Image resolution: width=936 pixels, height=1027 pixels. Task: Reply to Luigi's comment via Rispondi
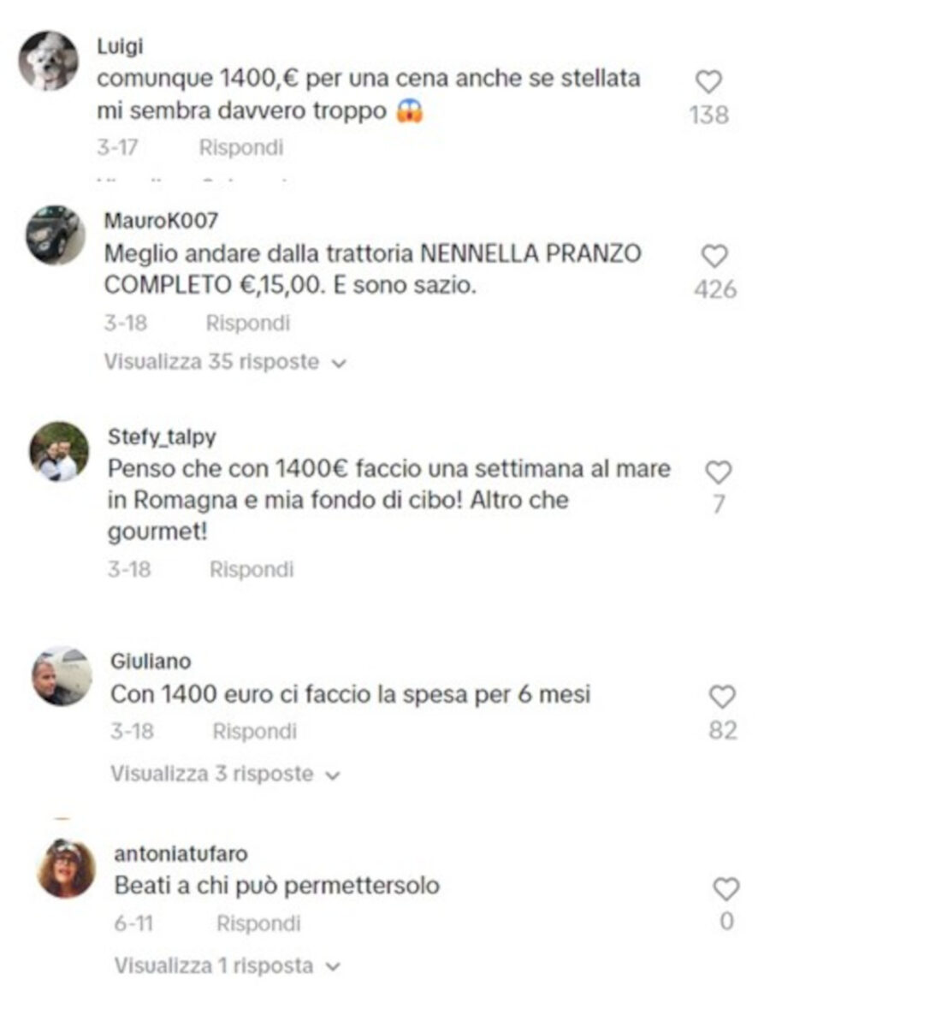[240, 148]
